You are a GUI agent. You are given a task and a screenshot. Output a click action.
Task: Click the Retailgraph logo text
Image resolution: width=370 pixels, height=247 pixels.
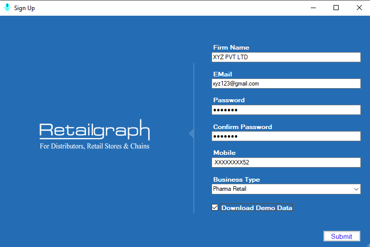pos(95,130)
